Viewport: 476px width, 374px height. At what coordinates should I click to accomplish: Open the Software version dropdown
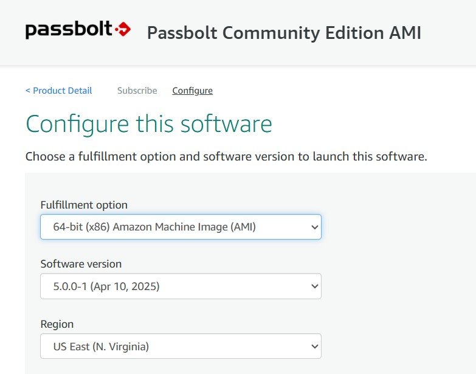(181, 286)
